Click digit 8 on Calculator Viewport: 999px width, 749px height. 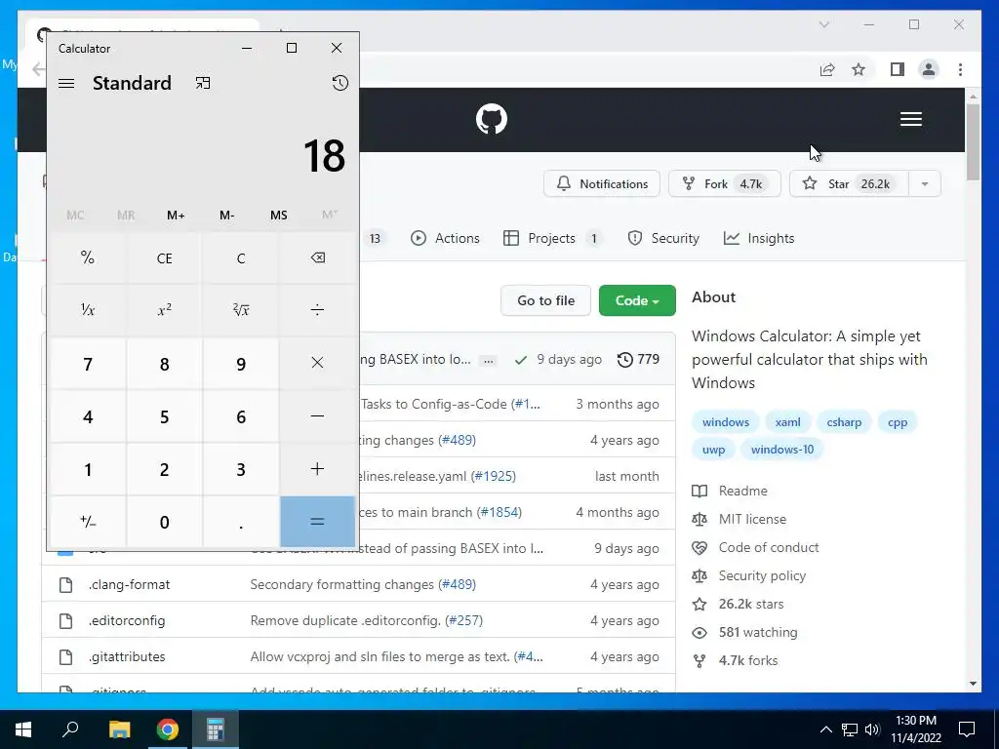click(164, 363)
